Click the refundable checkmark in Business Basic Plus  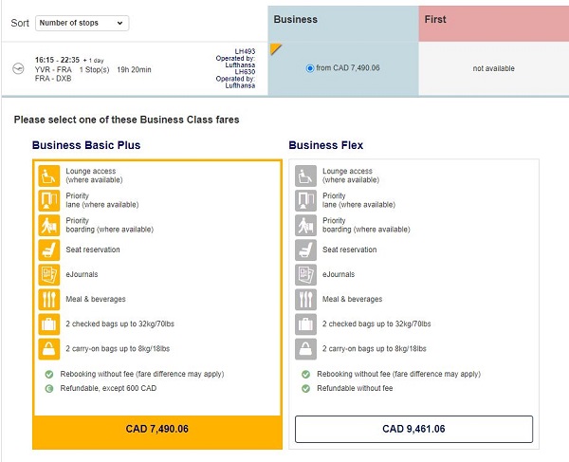pyautogui.click(x=49, y=387)
